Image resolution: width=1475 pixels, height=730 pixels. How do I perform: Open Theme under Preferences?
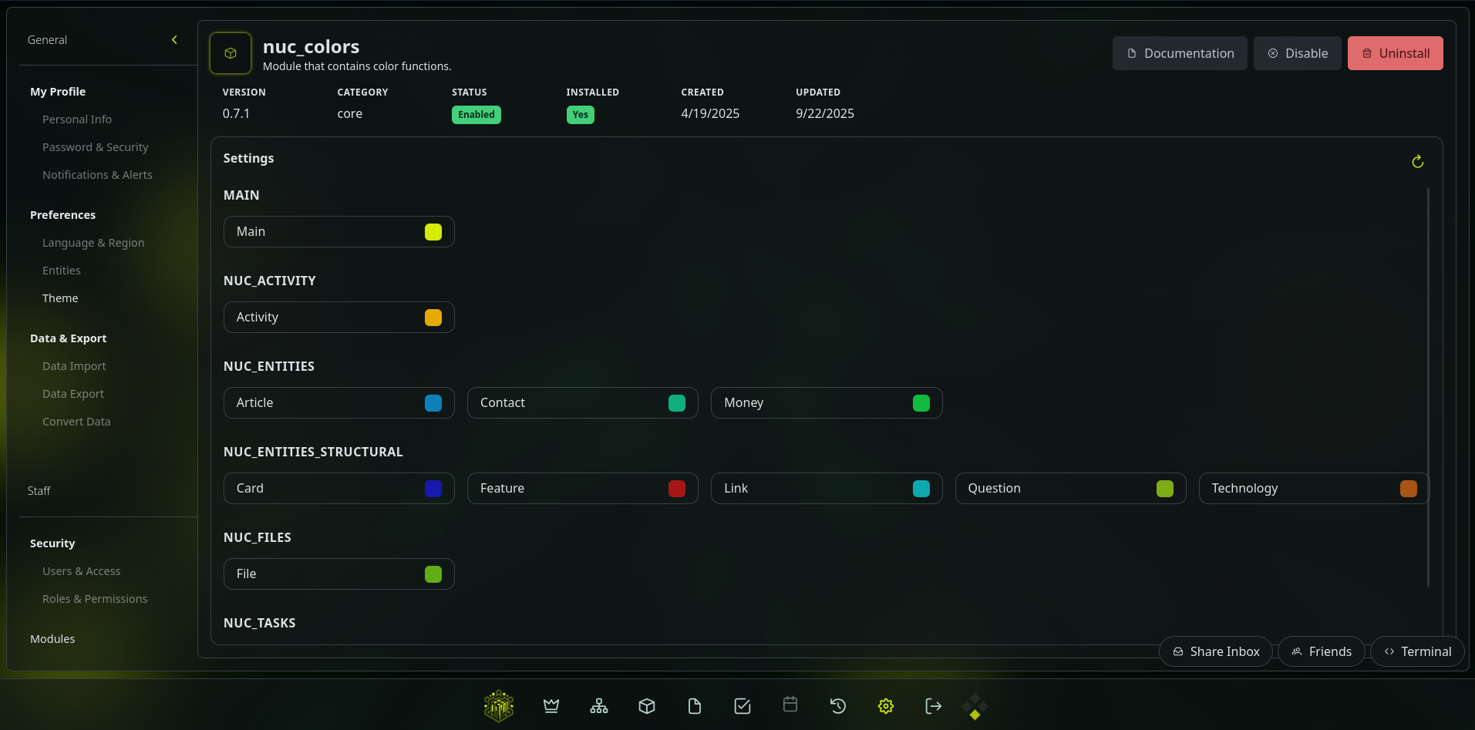60,298
